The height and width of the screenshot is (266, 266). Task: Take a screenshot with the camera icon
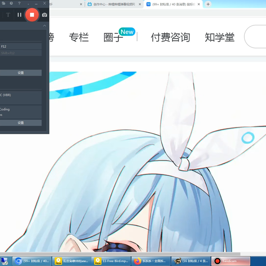(44, 15)
